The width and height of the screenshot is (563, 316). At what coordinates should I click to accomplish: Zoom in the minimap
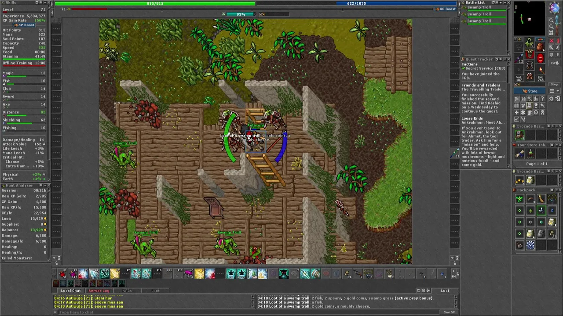pyautogui.click(x=551, y=26)
